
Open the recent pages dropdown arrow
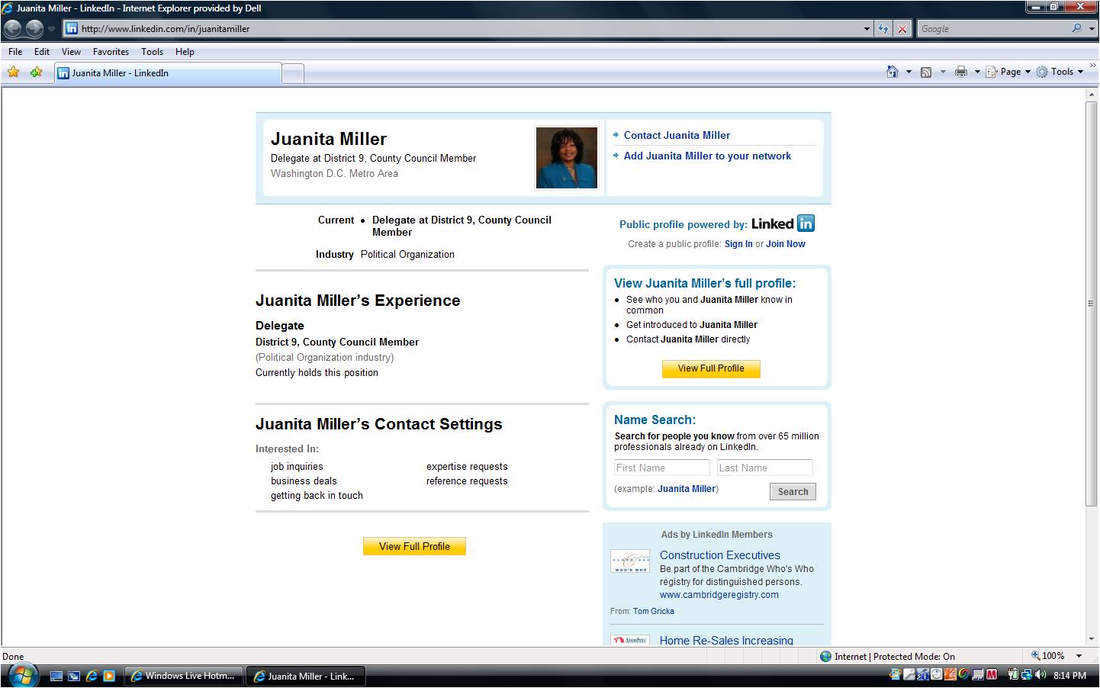point(51,29)
